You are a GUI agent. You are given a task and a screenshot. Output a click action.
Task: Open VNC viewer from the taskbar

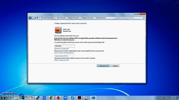coord(44,98)
